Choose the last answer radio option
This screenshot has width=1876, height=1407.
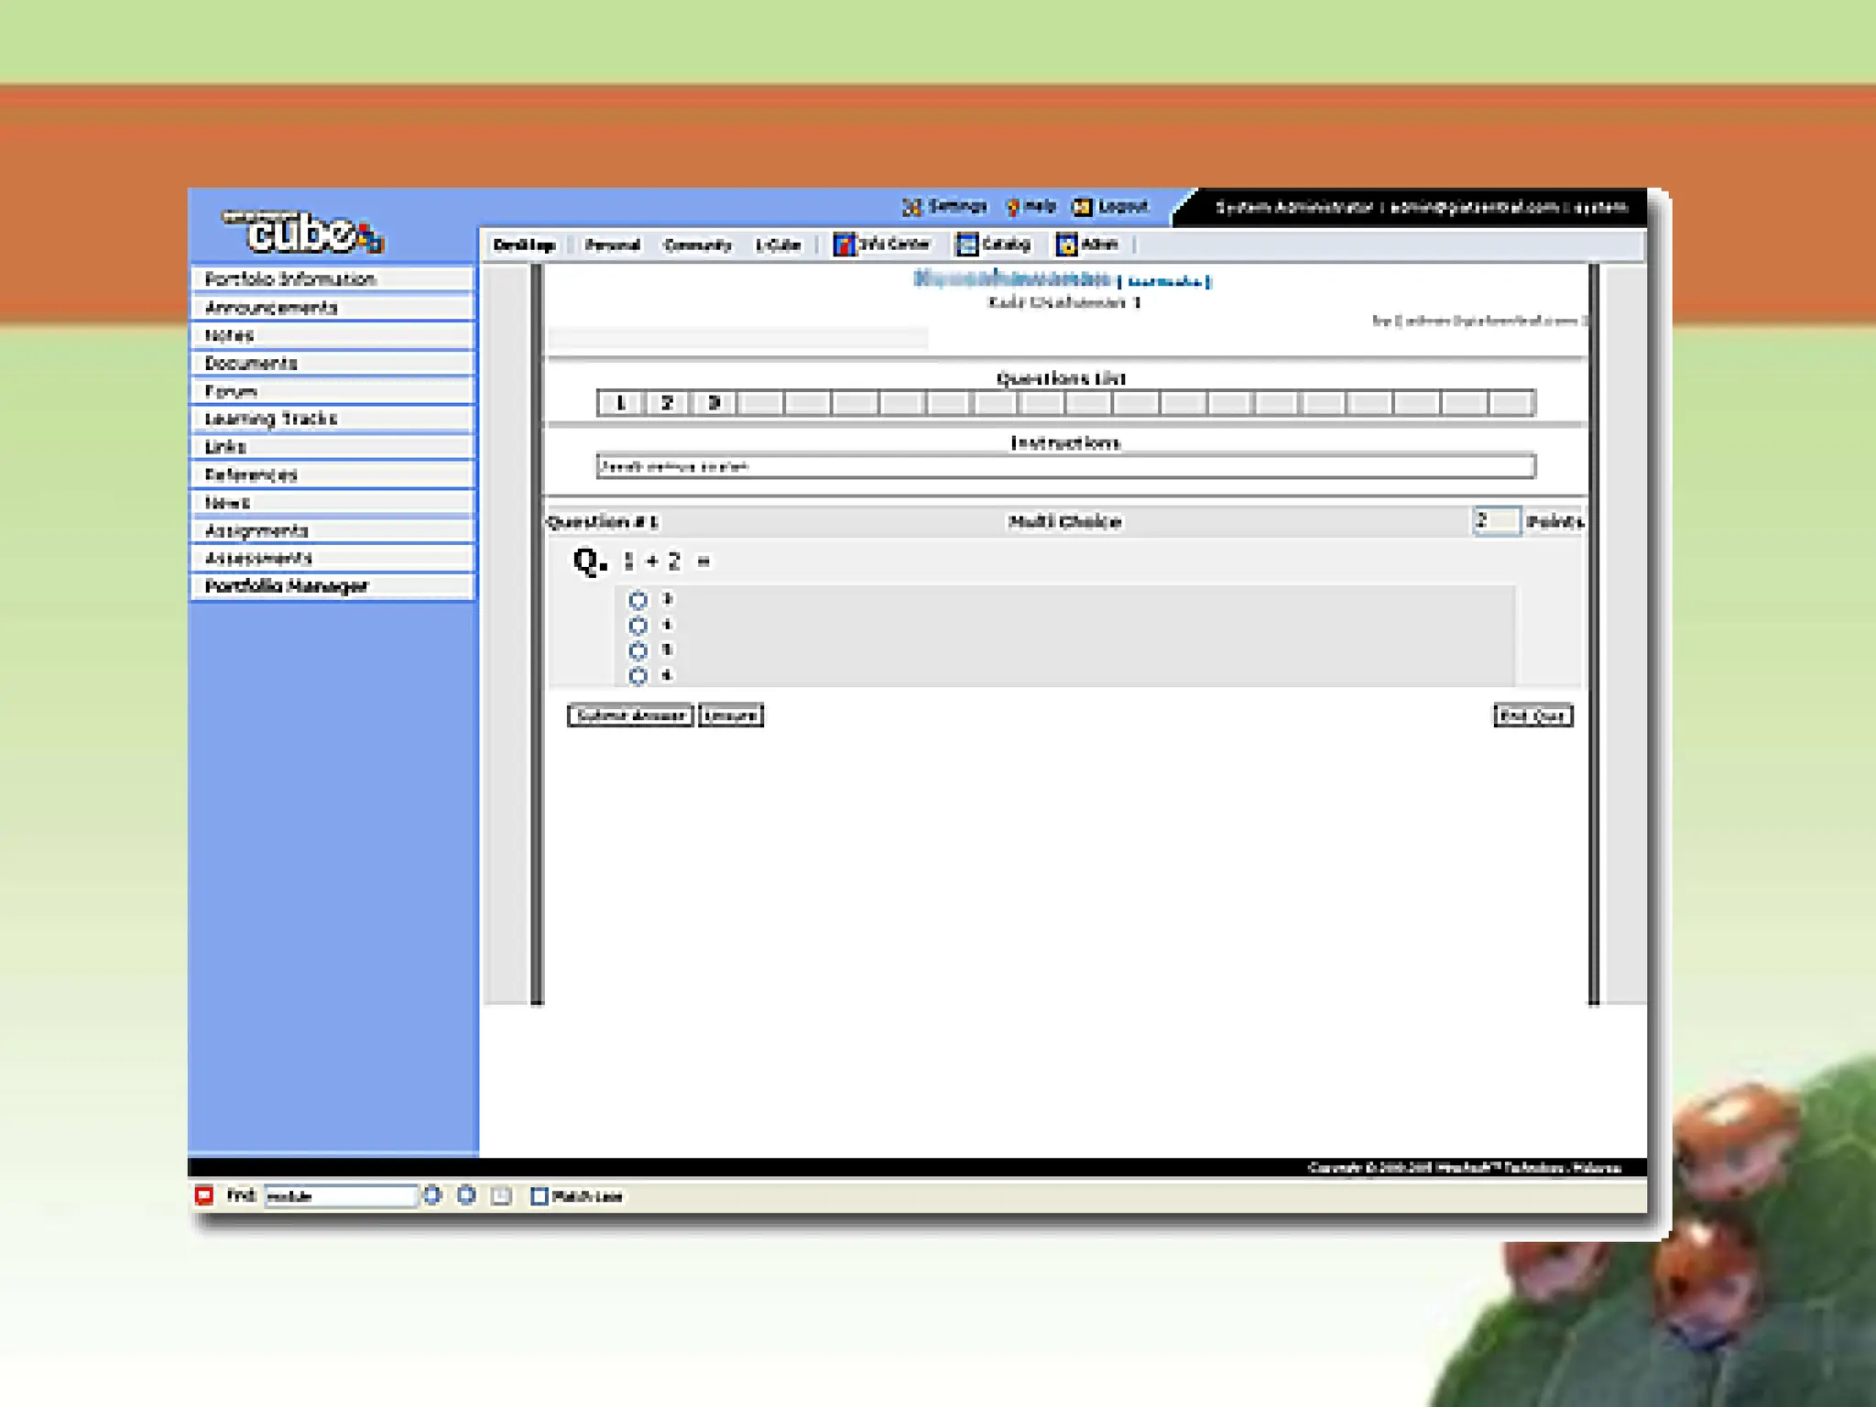click(638, 676)
